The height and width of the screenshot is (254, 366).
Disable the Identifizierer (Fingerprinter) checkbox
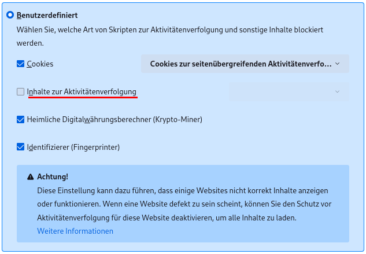tap(21, 147)
